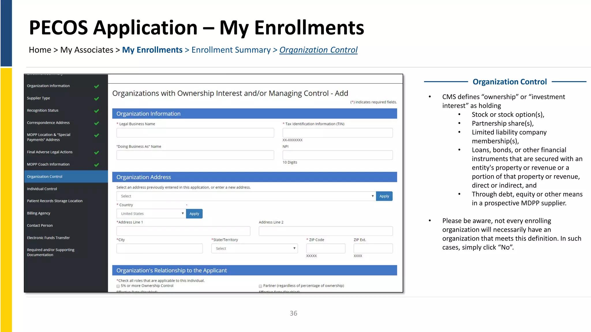This screenshot has height=332, width=591.
Task: Click the page number 36
Action: pos(293,313)
